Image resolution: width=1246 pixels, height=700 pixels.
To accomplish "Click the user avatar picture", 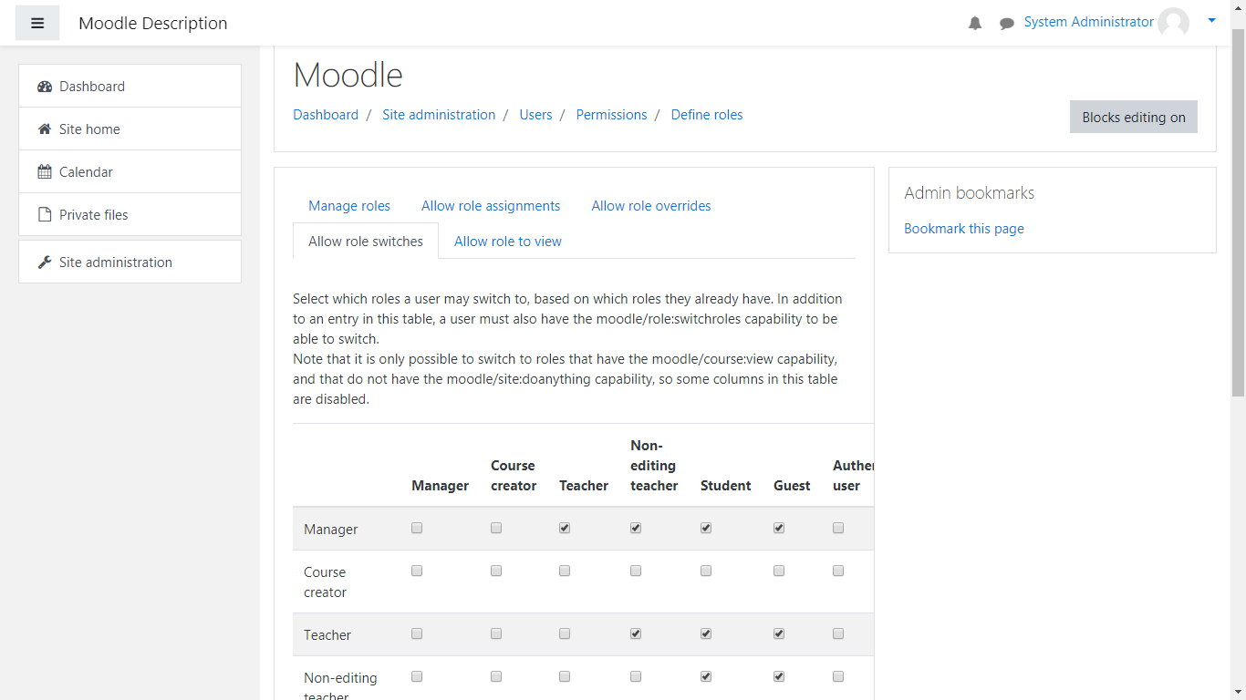I will (x=1173, y=23).
